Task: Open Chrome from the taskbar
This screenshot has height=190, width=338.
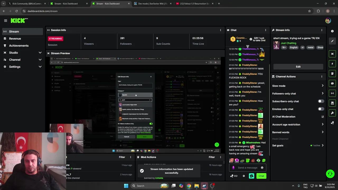Action: point(189,186)
